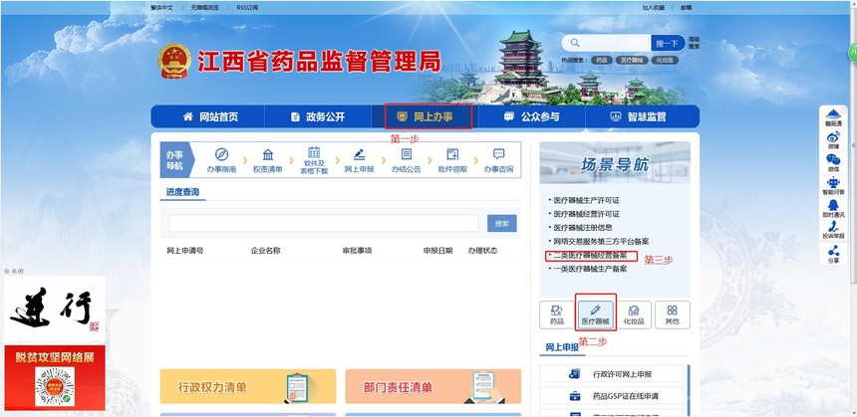Open RSS订阅 link
Viewport: 857px width, 417px height.
coord(247,8)
